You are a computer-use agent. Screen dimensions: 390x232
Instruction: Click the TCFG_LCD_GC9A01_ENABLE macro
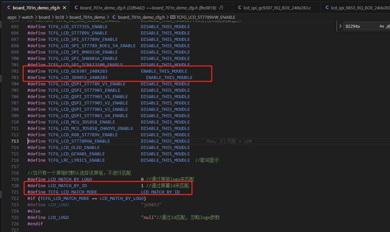(76, 154)
